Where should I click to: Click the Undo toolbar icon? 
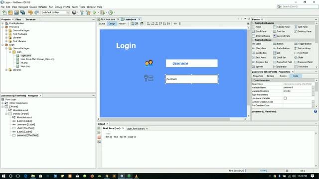[x=30, y=12]
